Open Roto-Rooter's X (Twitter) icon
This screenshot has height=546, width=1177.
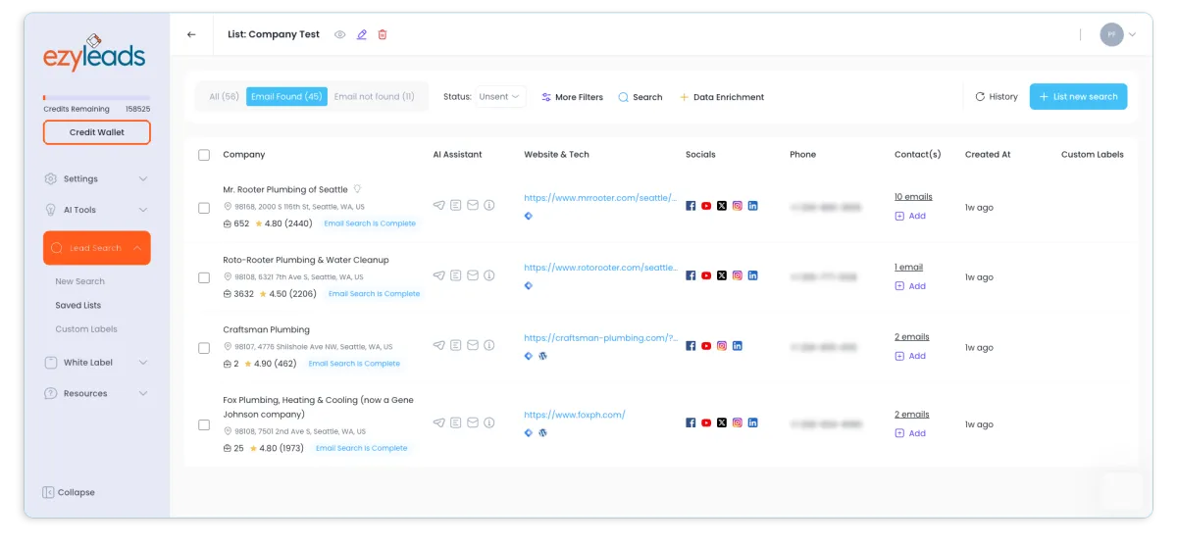click(722, 275)
